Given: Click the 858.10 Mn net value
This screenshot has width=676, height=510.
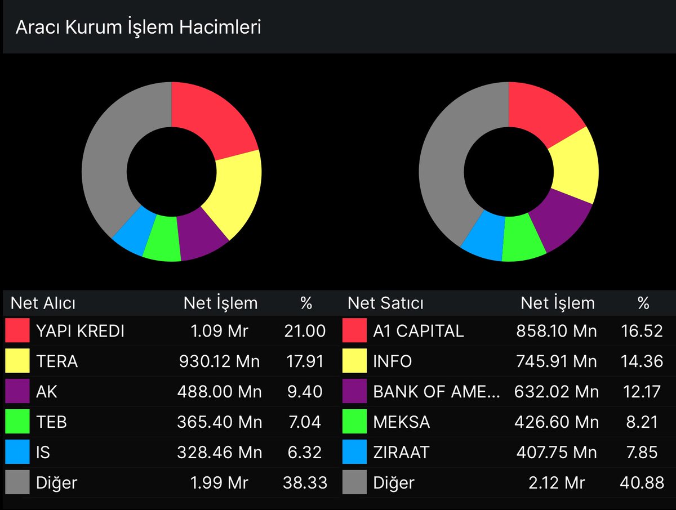Looking at the screenshot, I should (x=557, y=331).
